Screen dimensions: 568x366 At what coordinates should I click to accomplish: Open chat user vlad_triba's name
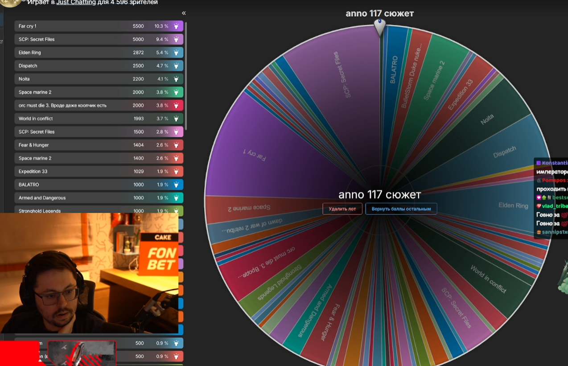[x=555, y=206]
